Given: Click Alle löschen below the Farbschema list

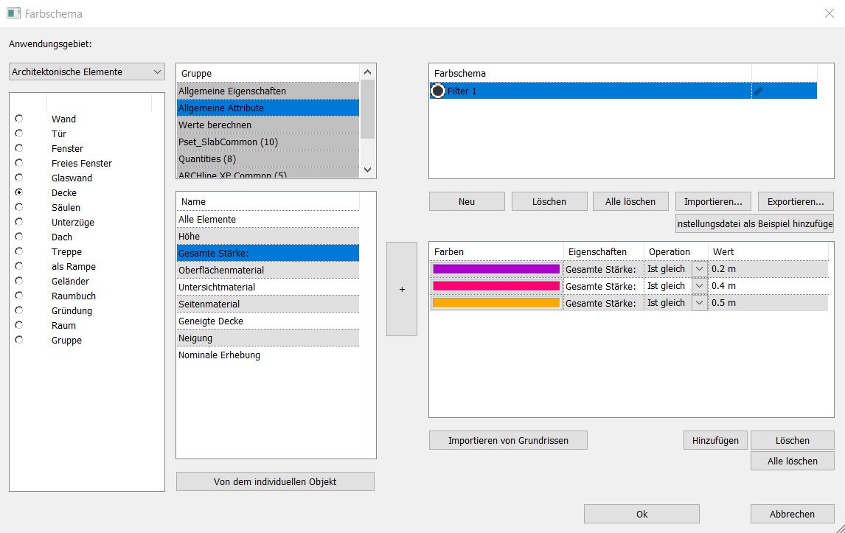Looking at the screenshot, I should point(630,201).
